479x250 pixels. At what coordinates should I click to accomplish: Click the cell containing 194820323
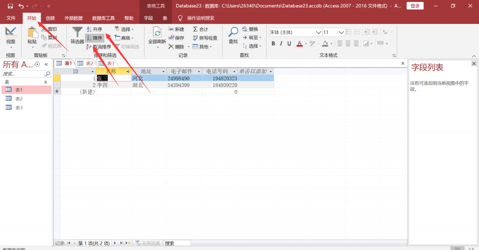click(220, 79)
